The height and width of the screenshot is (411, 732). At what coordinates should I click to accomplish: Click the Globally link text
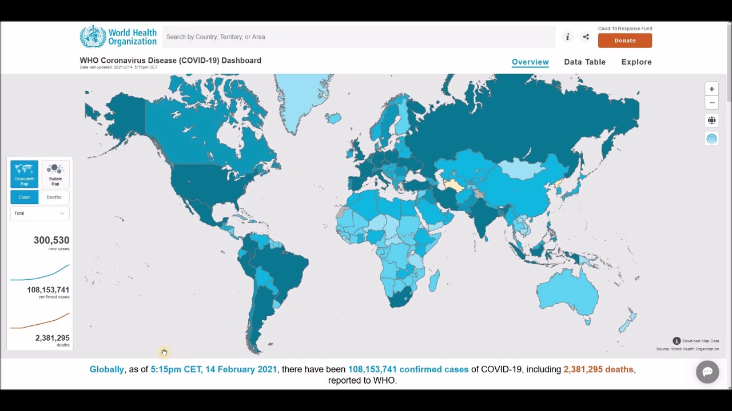coord(106,369)
